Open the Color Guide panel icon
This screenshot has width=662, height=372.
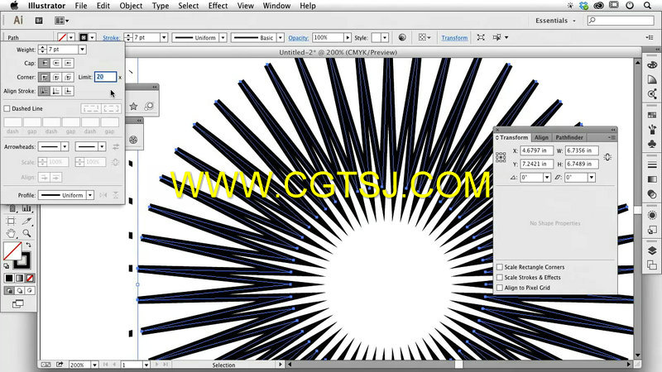tap(652, 79)
